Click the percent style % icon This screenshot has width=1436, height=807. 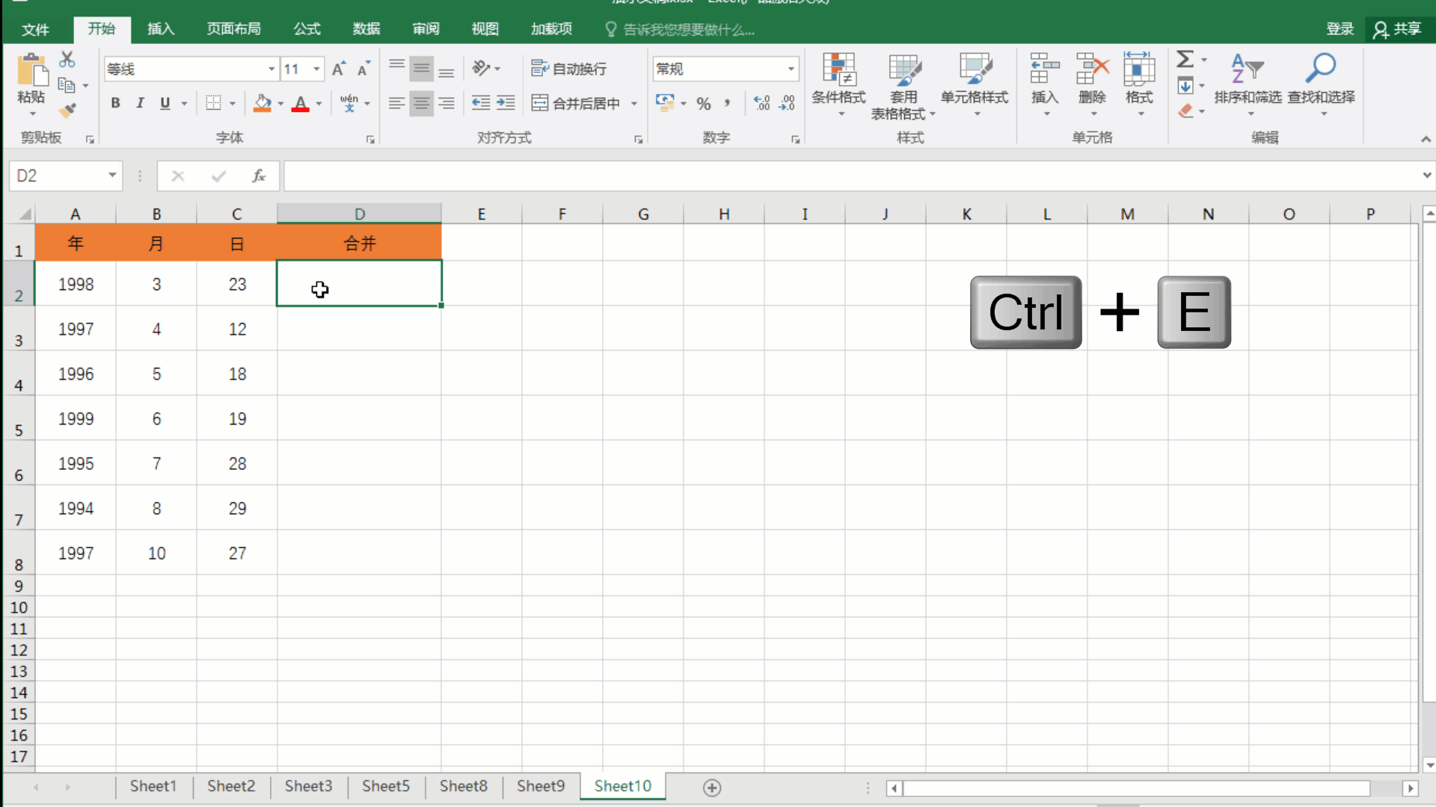pos(703,103)
